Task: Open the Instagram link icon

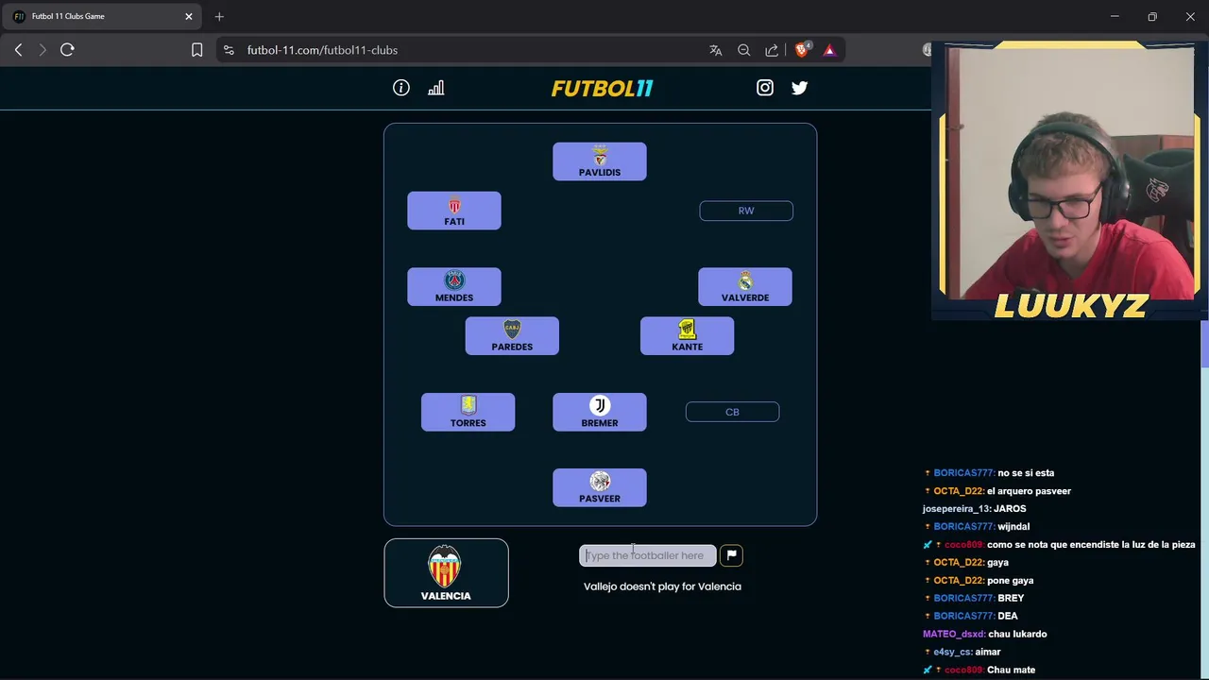Action: pyautogui.click(x=765, y=88)
